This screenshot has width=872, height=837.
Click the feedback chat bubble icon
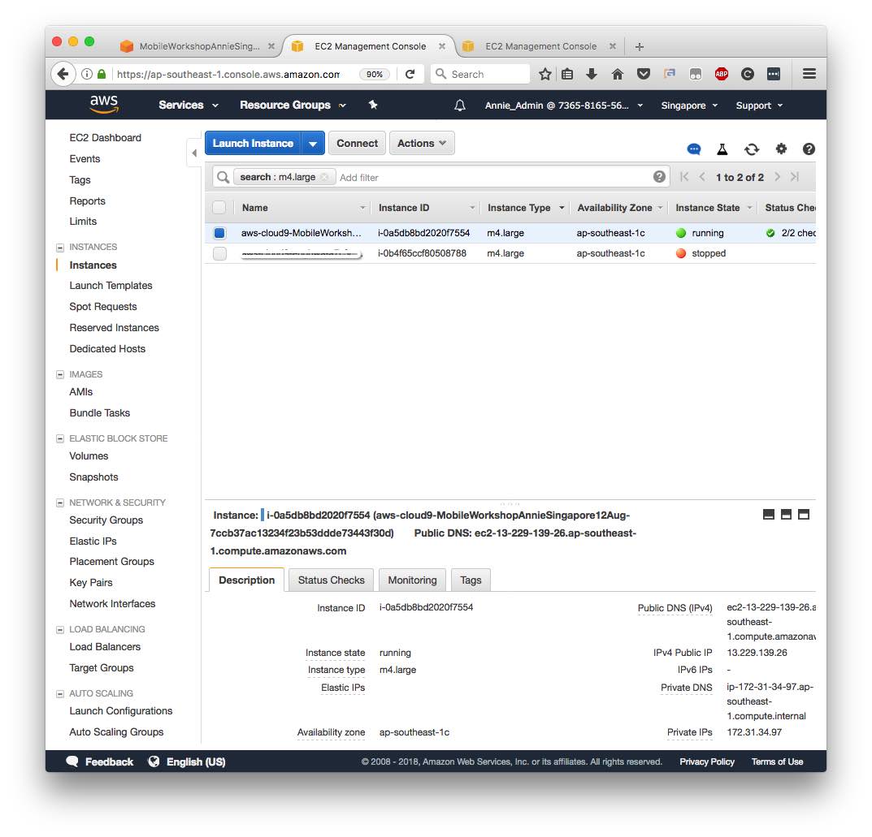click(693, 149)
